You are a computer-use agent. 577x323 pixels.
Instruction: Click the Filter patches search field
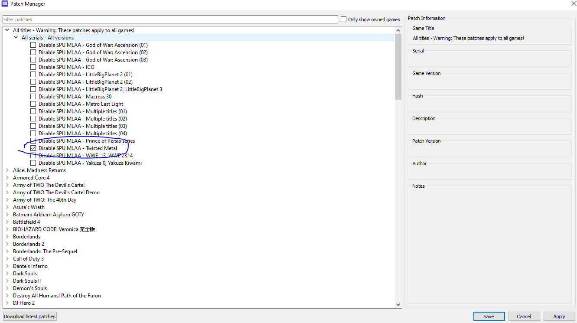pos(170,20)
